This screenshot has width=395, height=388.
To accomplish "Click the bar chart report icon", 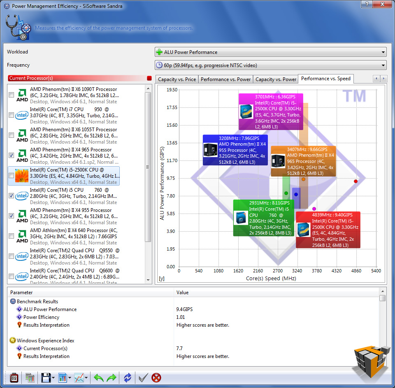I will pyautogui.click(x=62, y=378).
